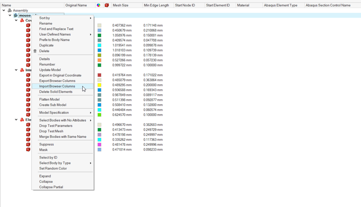This screenshot has height=207, width=361.
Task: Click the red group icon for Ele
Action: [22, 120]
